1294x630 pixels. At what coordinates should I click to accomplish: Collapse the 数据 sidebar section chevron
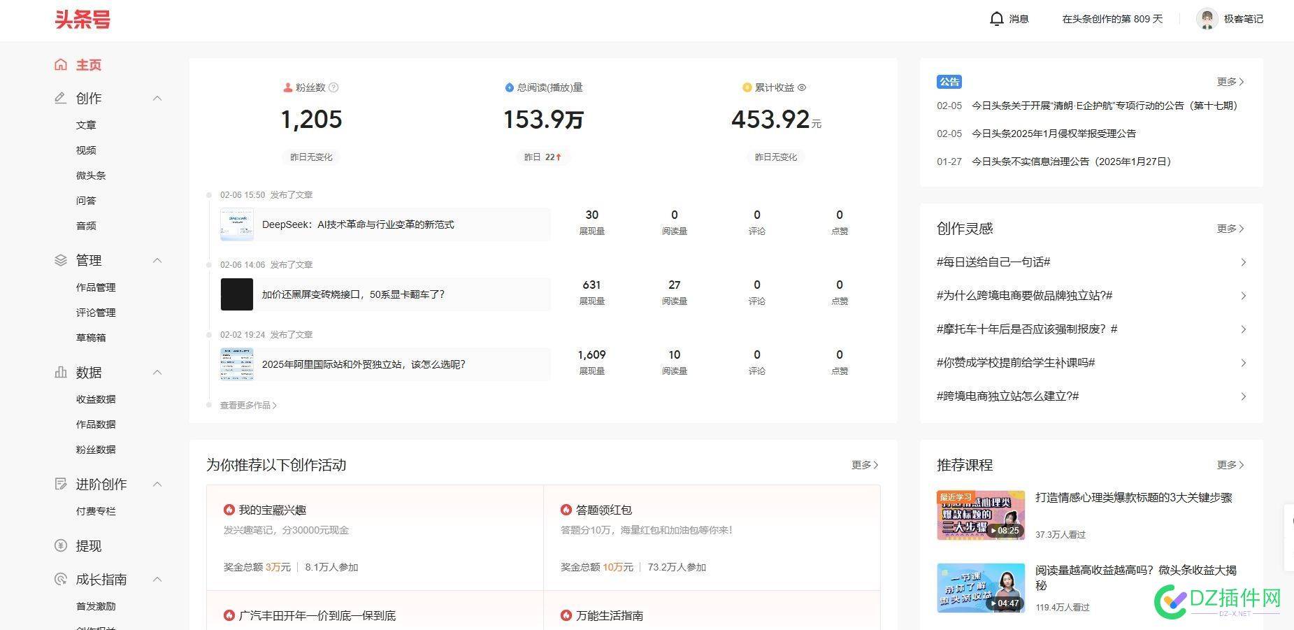click(157, 373)
